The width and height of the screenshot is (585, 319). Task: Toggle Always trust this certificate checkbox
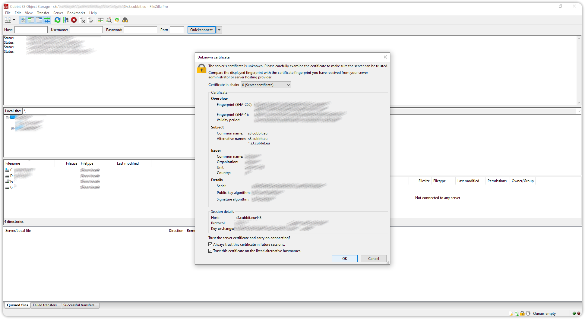tap(210, 245)
